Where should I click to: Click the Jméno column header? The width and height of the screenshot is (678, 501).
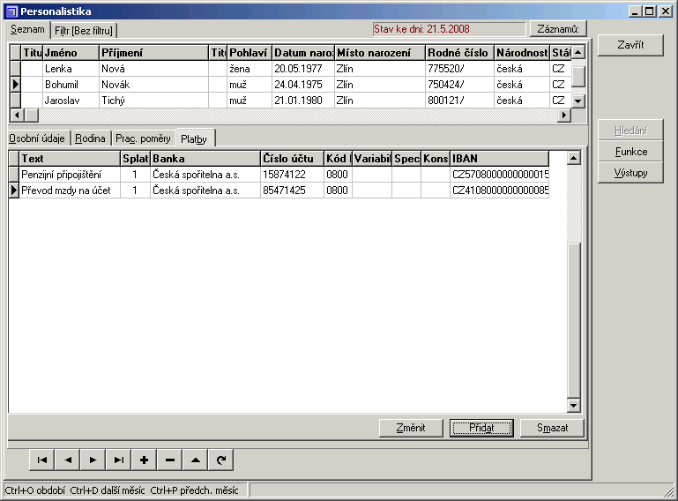[x=71, y=53]
